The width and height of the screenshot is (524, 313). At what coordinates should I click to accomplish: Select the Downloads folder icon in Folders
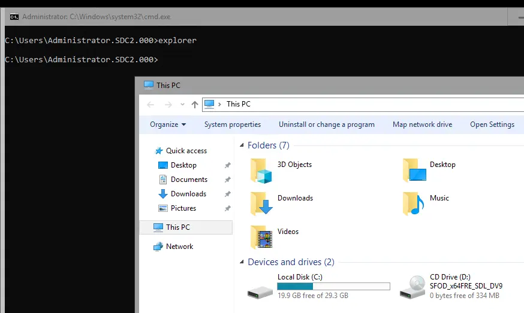coord(261,204)
